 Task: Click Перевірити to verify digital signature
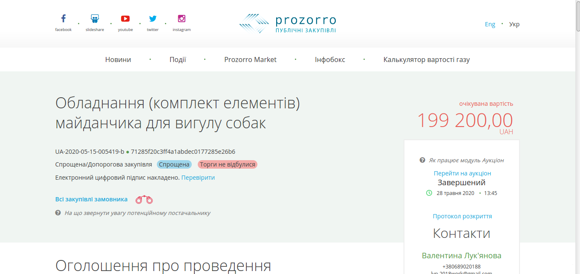[x=198, y=178]
